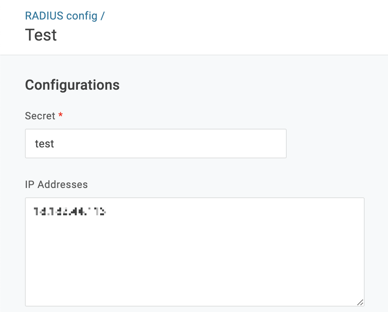Screen dimensions: 388x312
Task: Click gray area right of the Secret field
Action: (335, 144)
